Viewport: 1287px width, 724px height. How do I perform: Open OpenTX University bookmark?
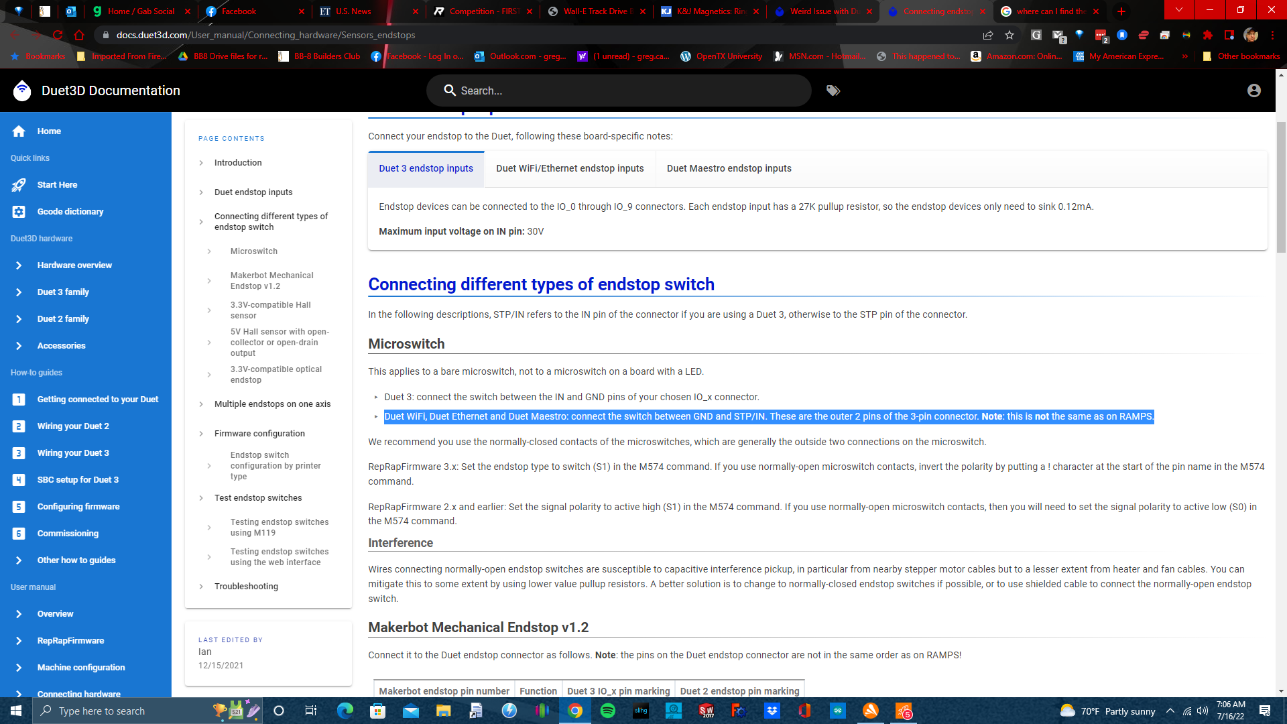721,56
